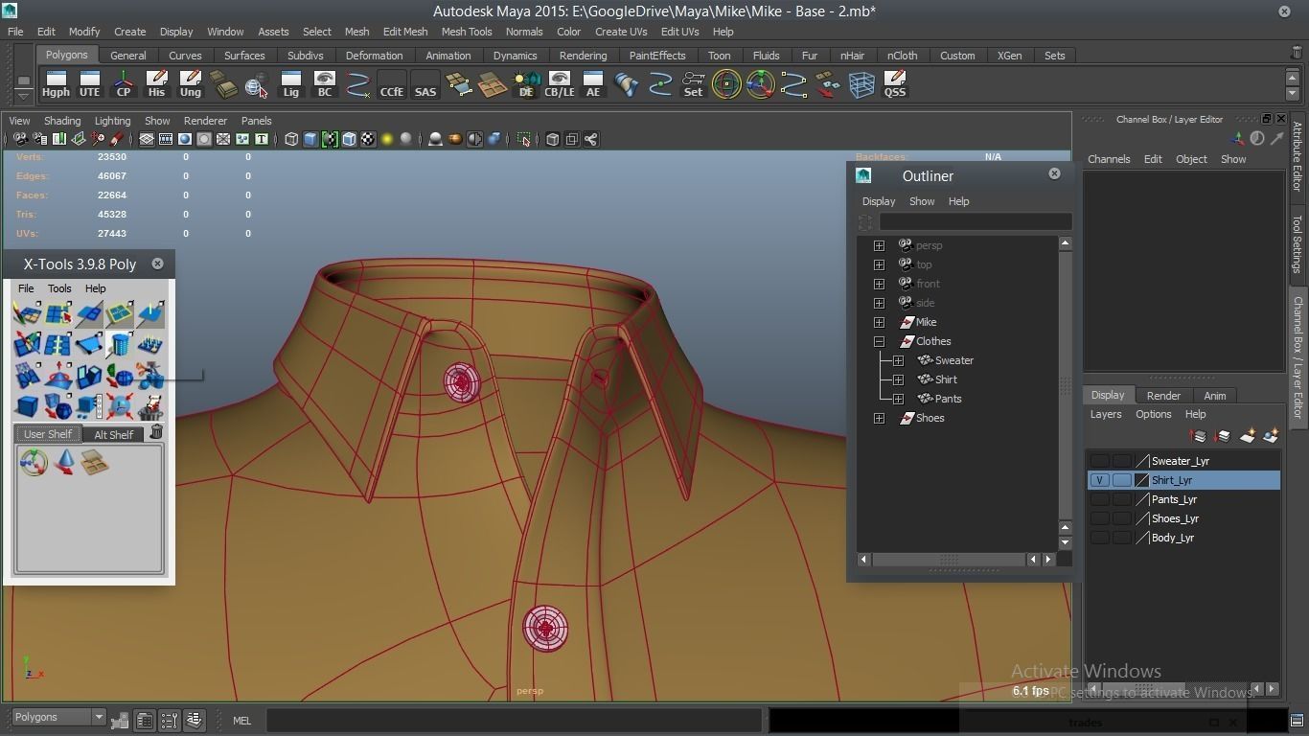
Task: Delete shelf item with trash icon
Action: point(156,433)
